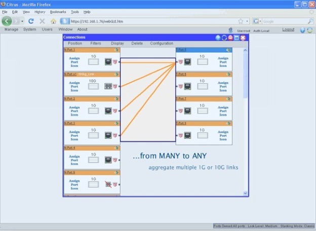
Task: Click the Connections panel scroll-up arrow
Action: pyautogui.click(x=245, y=50)
